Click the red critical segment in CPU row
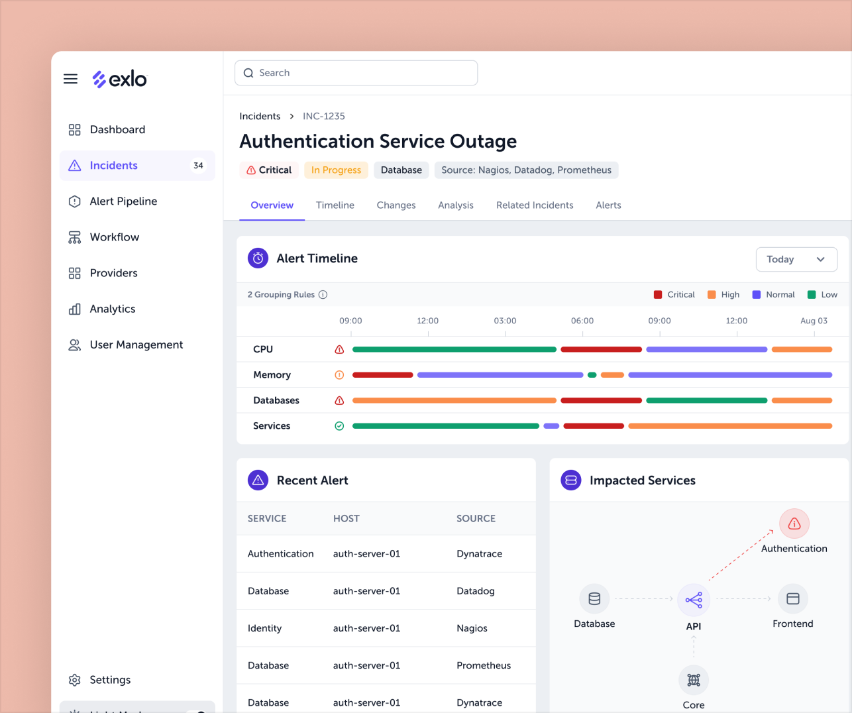 coord(601,349)
